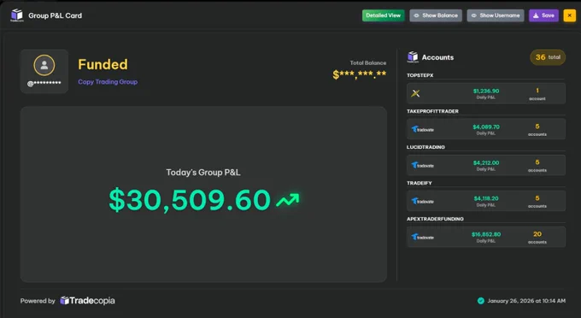Click the Accounts panel title
The width and height of the screenshot is (581, 318).
pyautogui.click(x=437, y=57)
